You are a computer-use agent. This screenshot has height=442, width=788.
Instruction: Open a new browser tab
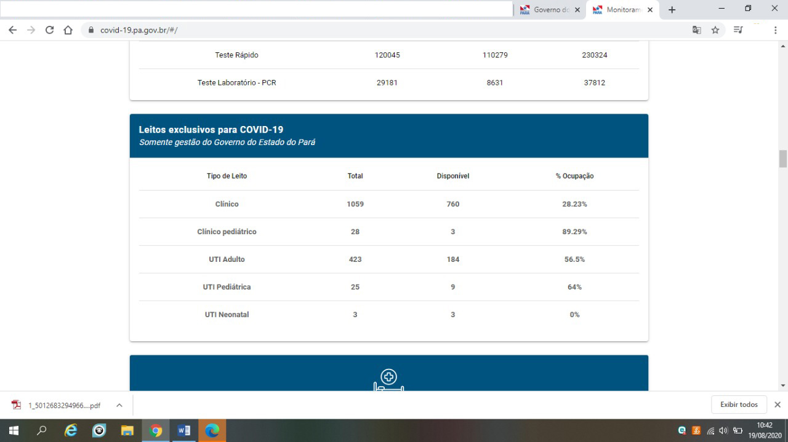(x=672, y=10)
